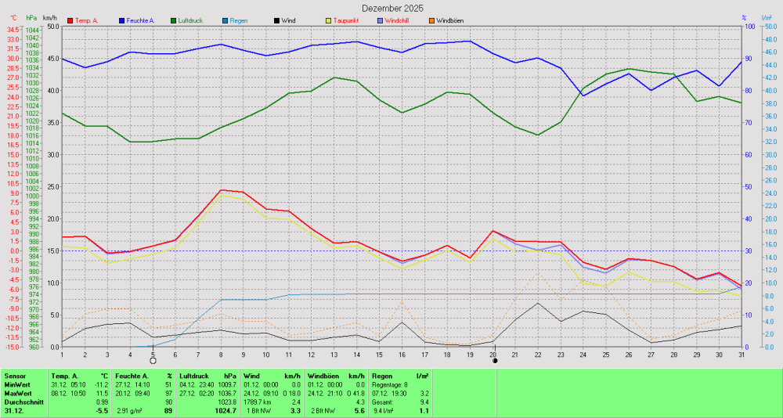Click the full moon symbol below day 5
Screen dimensions: 783x418
[x=153, y=361]
